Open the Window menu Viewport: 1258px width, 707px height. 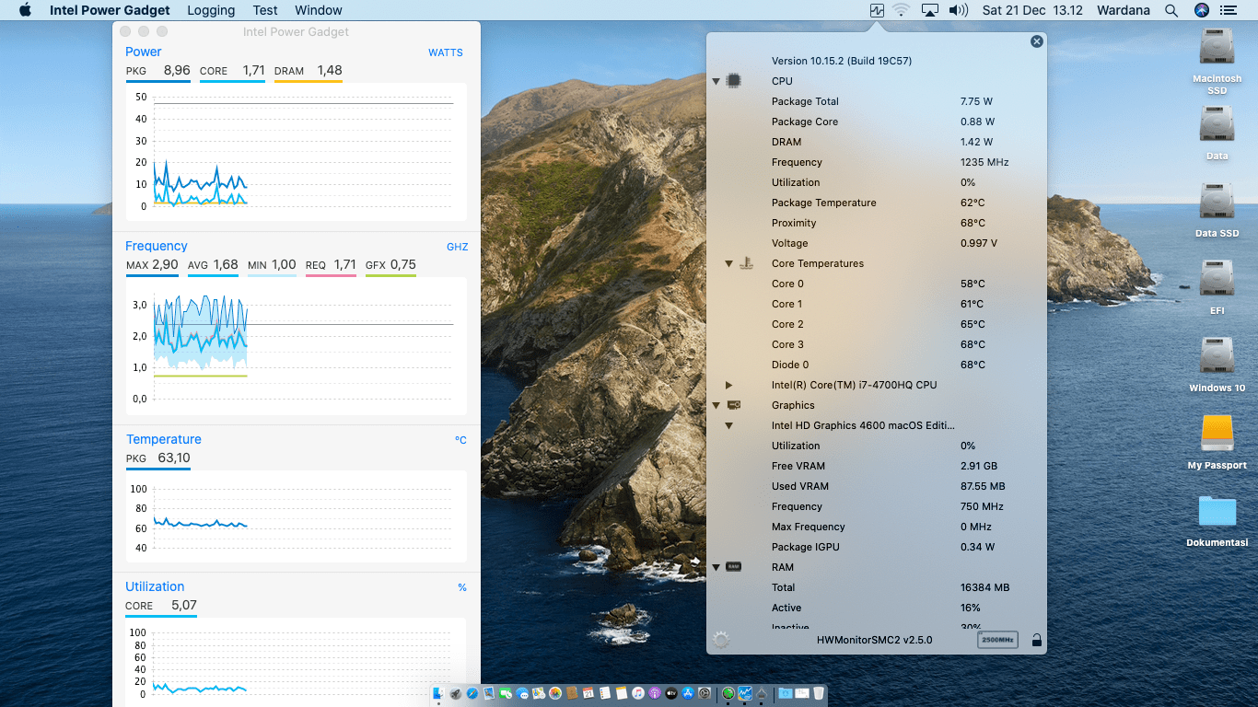click(318, 10)
